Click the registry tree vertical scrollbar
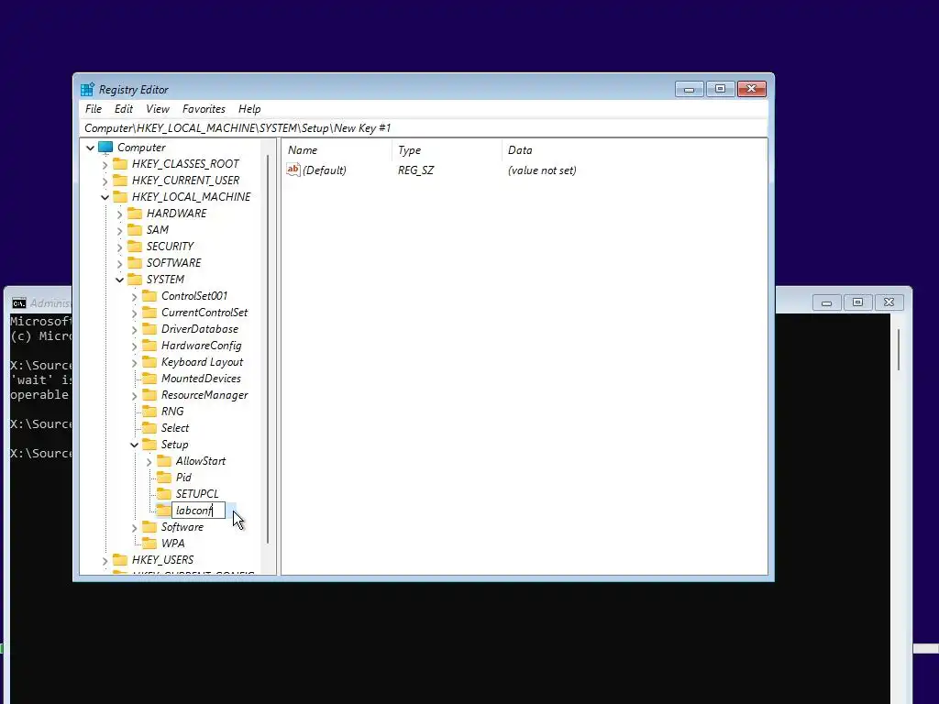The width and height of the screenshot is (939, 704). coord(268,347)
